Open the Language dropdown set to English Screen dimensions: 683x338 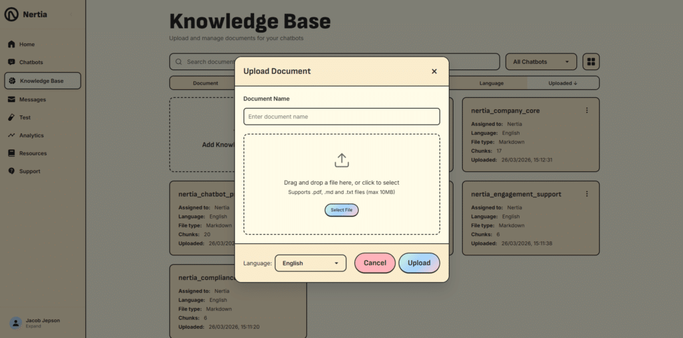pos(311,263)
